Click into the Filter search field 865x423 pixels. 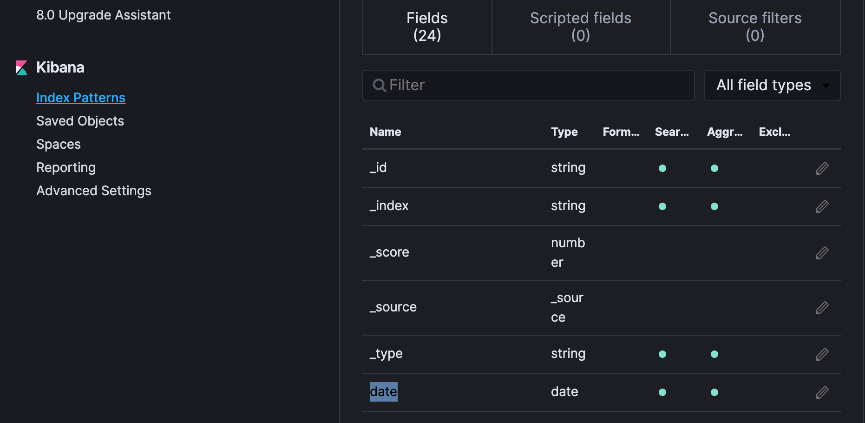pos(534,86)
